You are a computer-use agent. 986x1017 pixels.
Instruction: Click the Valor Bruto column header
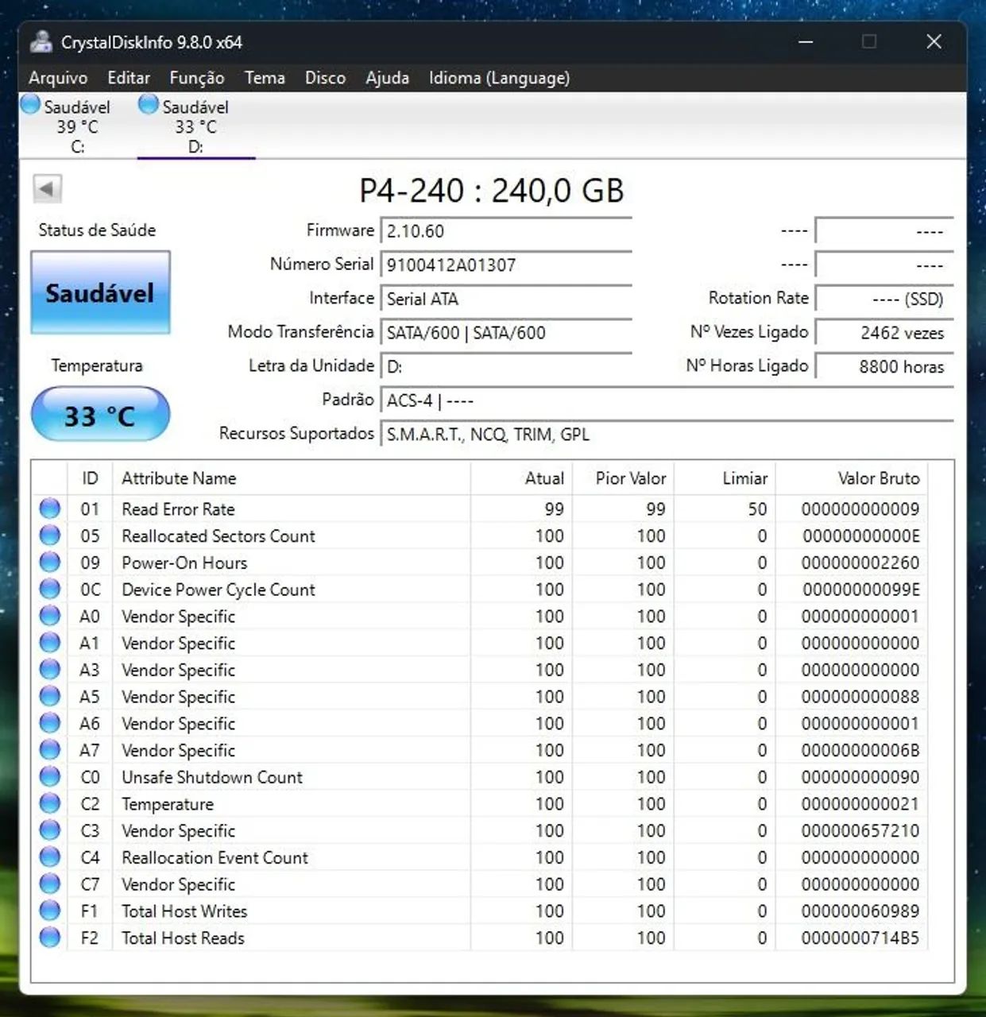pos(852,478)
